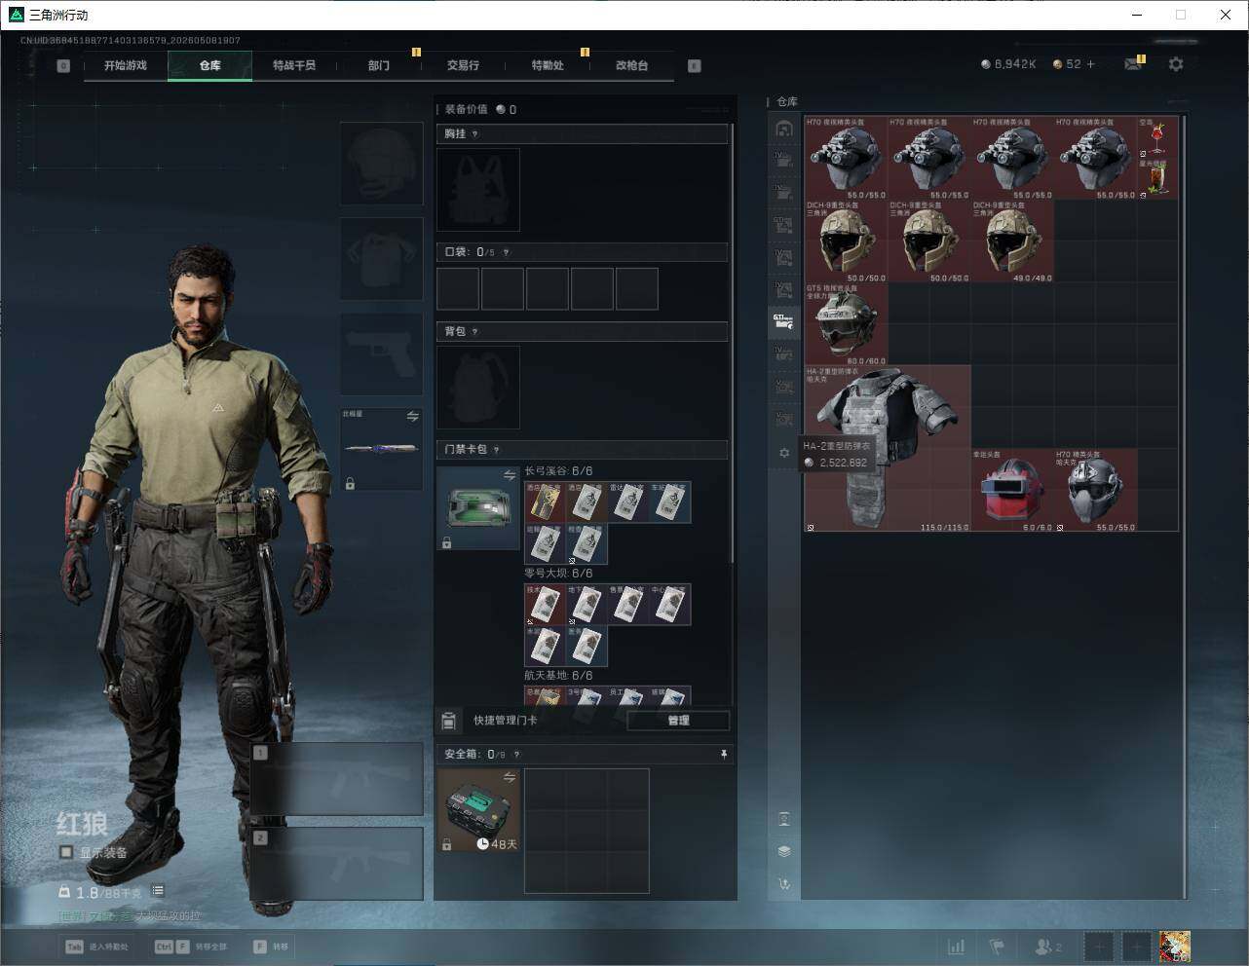Click the 长弓溪谷: 6/6 label
The image size is (1249, 966).
point(558,471)
